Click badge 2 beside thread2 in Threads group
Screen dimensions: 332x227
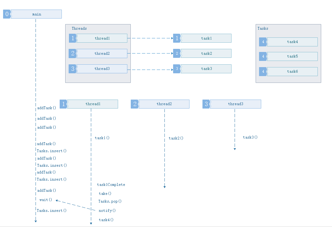pyautogui.click(x=73, y=54)
